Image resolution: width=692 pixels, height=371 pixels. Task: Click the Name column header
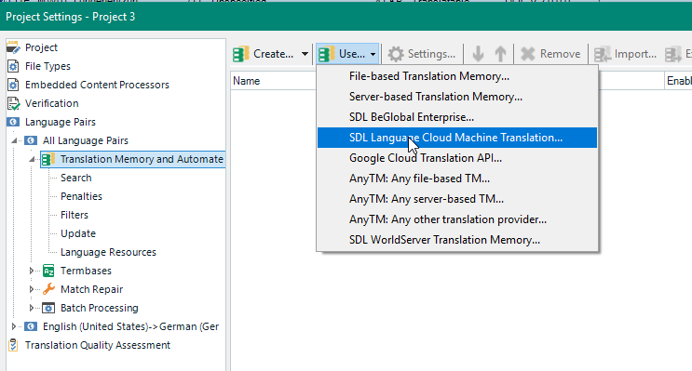[x=246, y=81]
